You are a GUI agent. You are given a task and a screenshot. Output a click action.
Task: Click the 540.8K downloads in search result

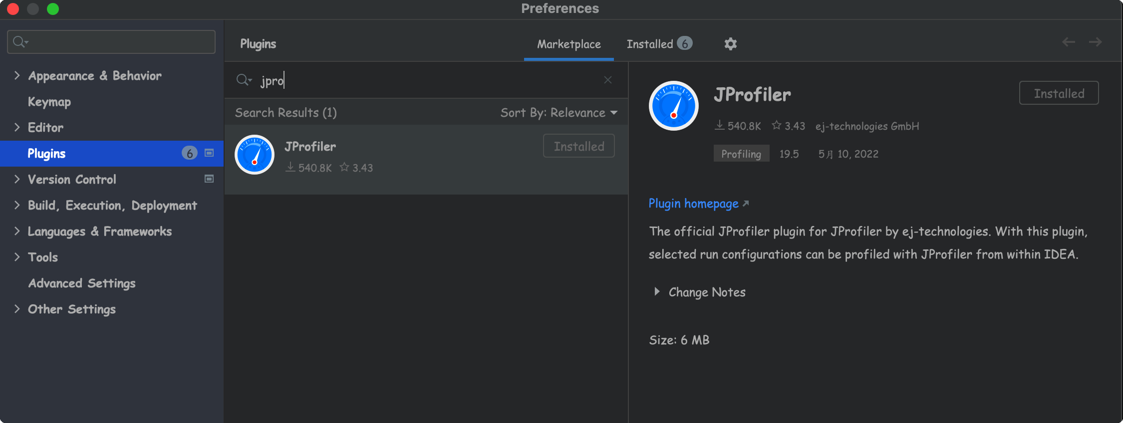308,168
